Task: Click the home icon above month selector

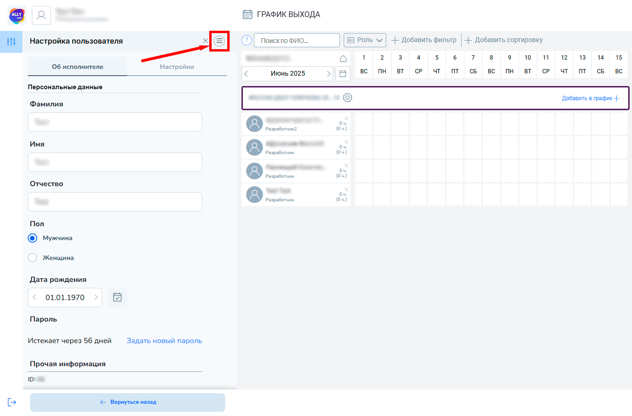Action: [343, 59]
